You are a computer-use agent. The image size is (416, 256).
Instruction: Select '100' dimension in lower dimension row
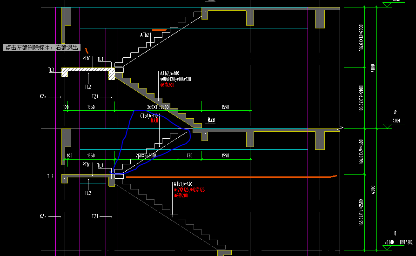69,155
